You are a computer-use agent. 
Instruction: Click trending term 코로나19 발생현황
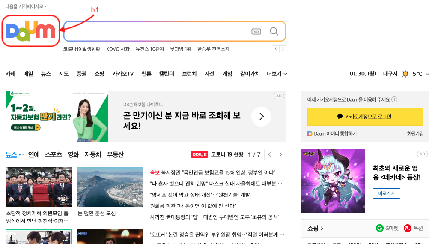click(81, 49)
